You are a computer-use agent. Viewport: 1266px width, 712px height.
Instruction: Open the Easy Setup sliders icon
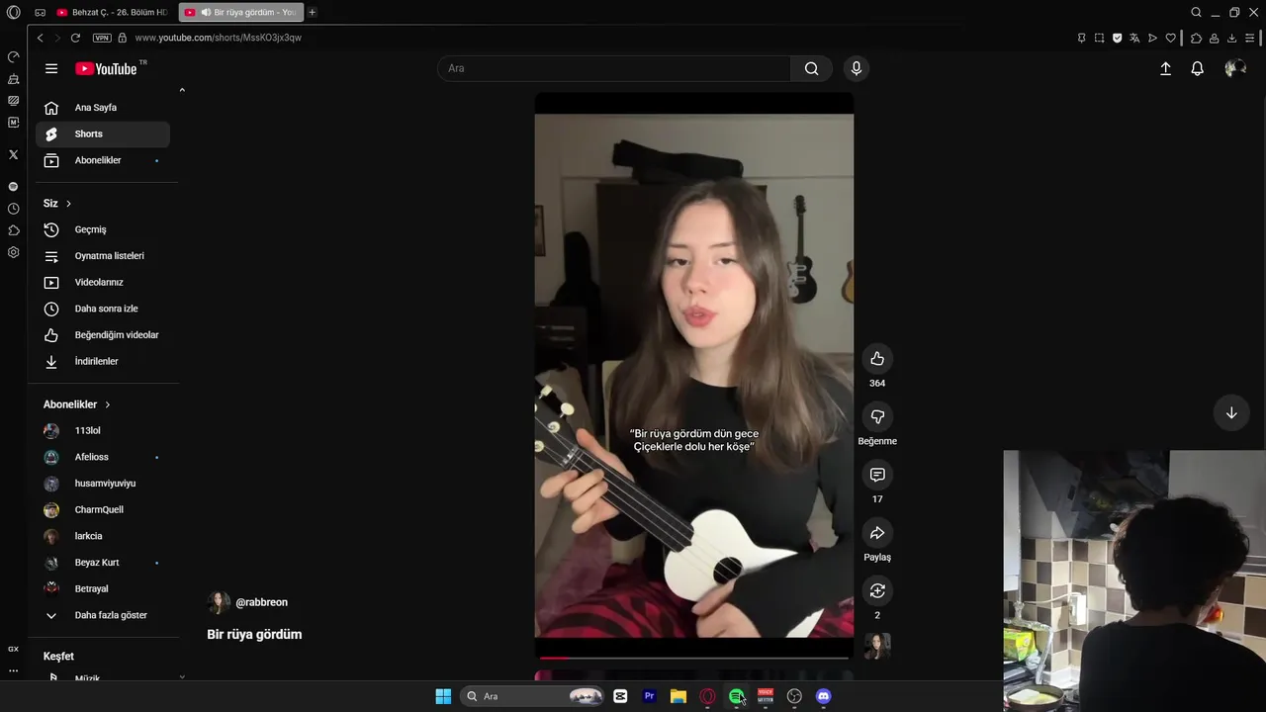(1250, 38)
